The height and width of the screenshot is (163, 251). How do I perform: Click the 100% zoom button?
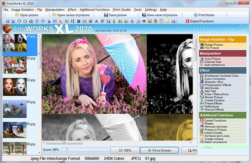pyautogui.click(x=125, y=150)
